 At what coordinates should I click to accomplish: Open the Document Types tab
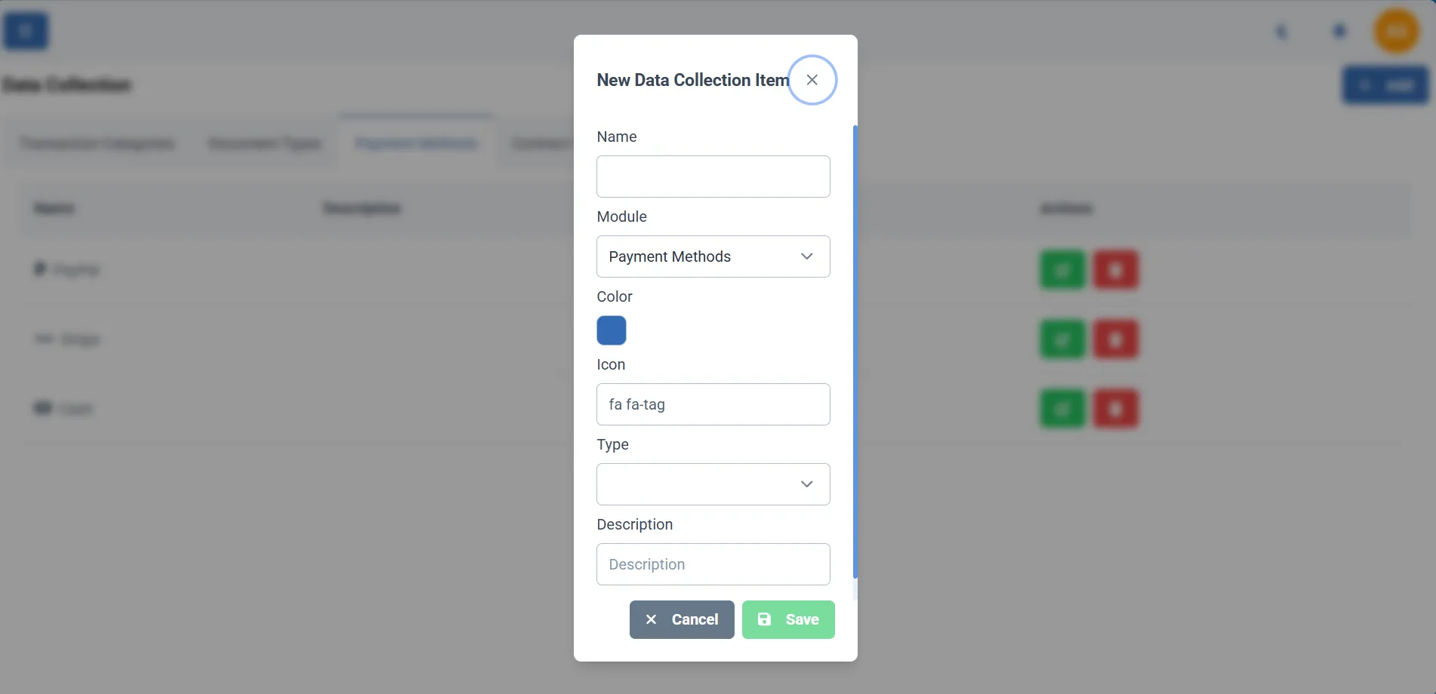coord(264,143)
